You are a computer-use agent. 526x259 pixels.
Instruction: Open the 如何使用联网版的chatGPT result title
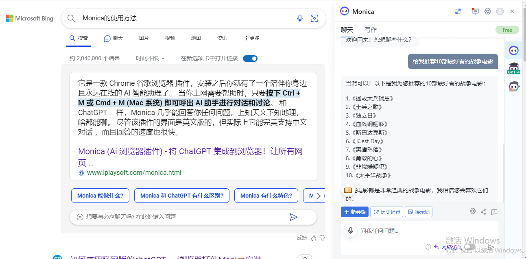coord(166,257)
